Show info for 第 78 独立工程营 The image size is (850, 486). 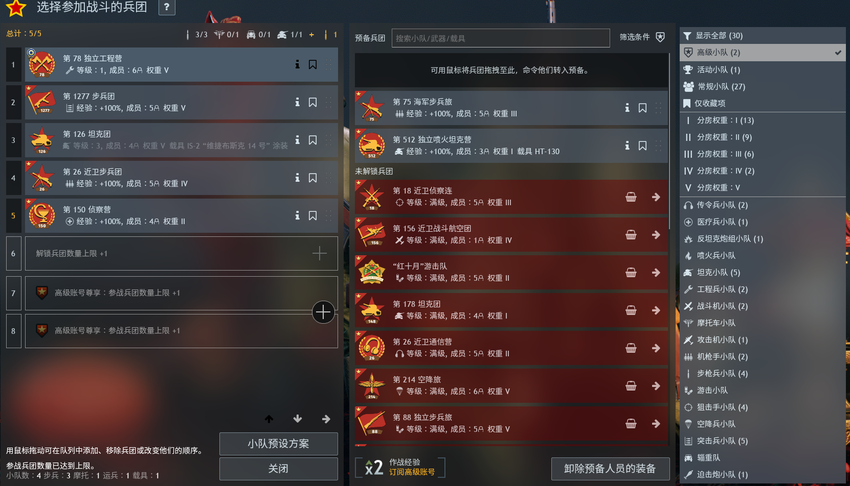tap(297, 64)
